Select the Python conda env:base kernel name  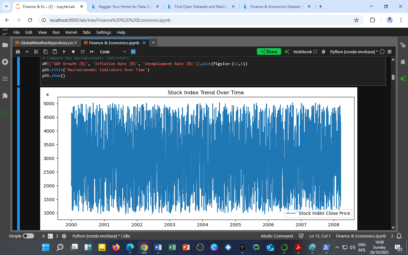click(x=353, y=52)
